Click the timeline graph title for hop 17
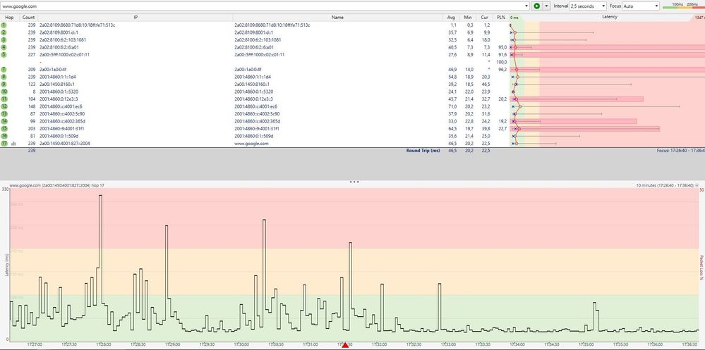Image resolution: width=705 pixels, height=350 pixels. point(57,185)
